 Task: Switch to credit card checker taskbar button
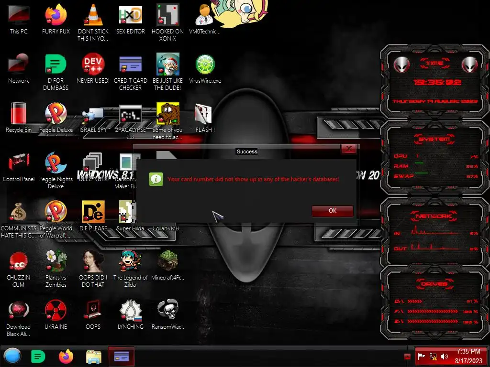point(122,356)
